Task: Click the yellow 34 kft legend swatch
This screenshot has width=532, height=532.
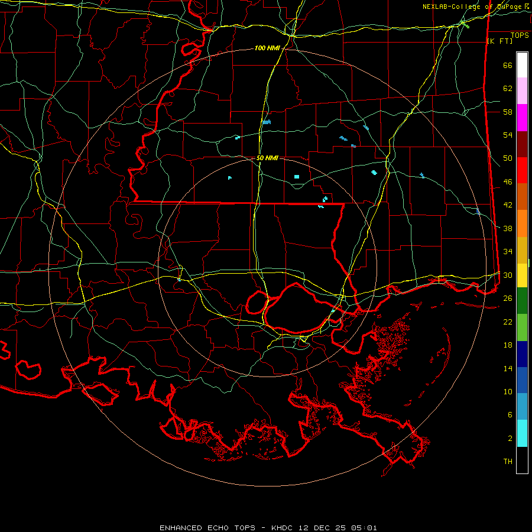Action: (522, 275)
